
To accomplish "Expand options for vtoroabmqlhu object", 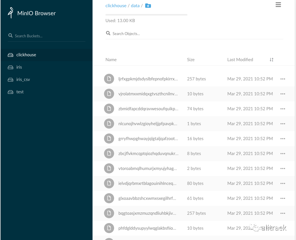I will (x=282, y=169).
